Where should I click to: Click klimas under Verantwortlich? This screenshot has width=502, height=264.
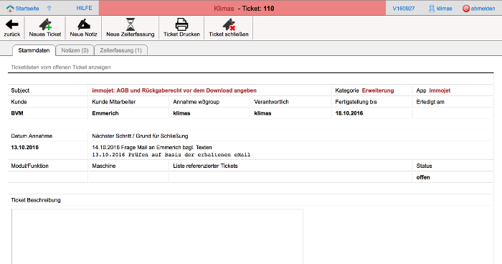[262, 113]
